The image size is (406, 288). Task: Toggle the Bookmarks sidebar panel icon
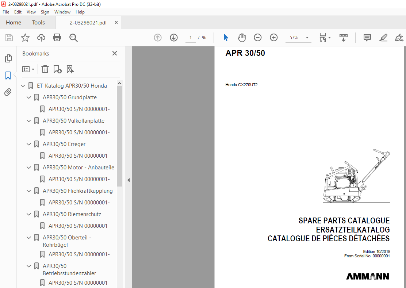pyautogui.click(x=8, y=76)
